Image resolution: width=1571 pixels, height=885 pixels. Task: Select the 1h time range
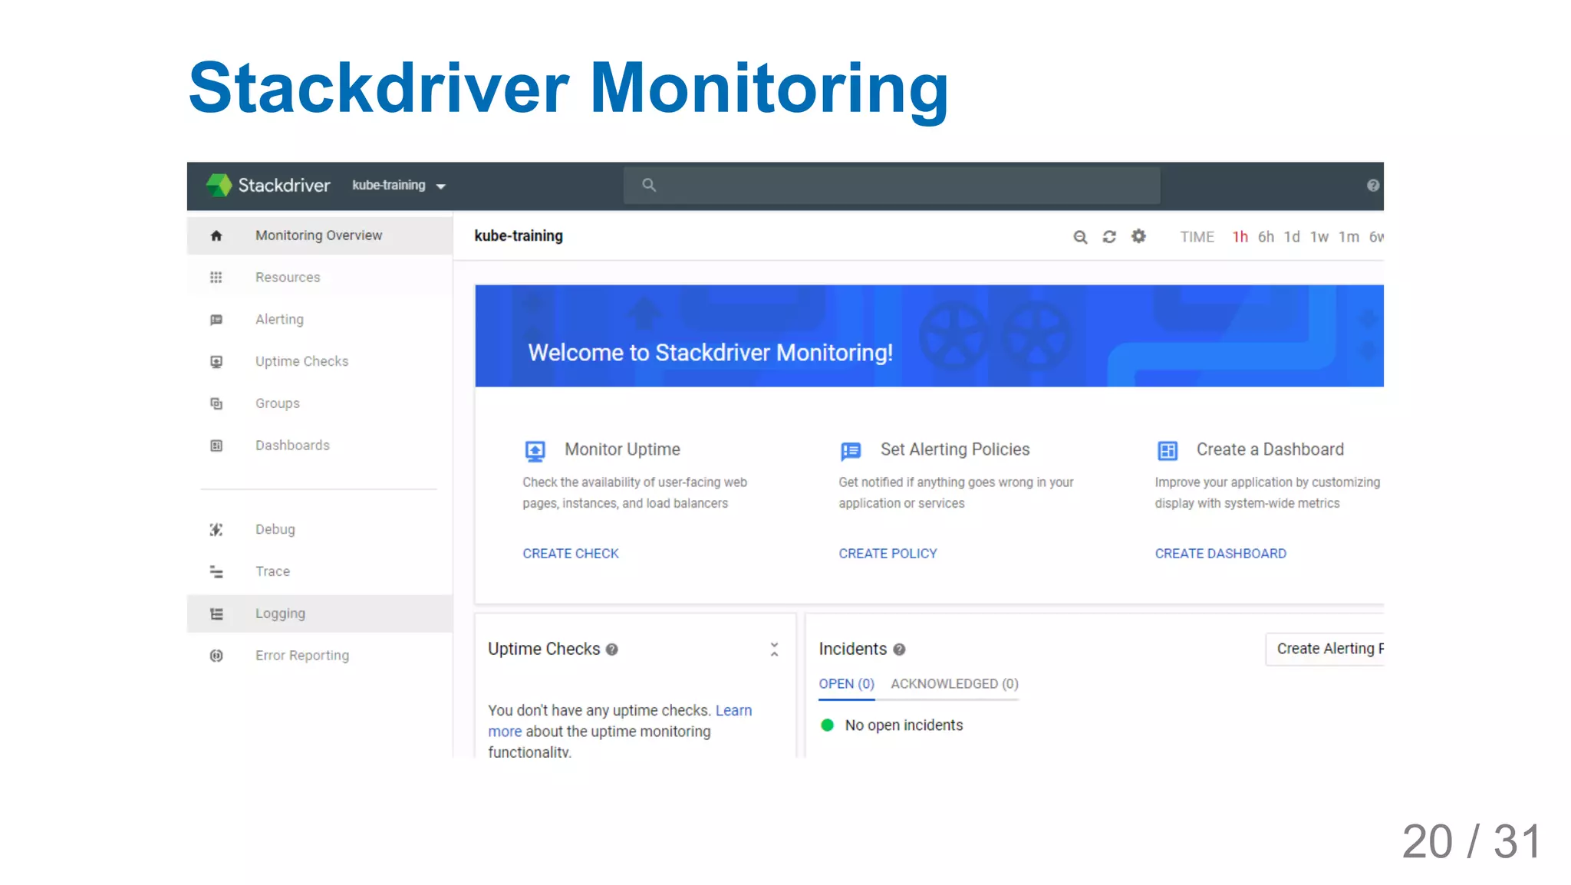[1240, 237]
